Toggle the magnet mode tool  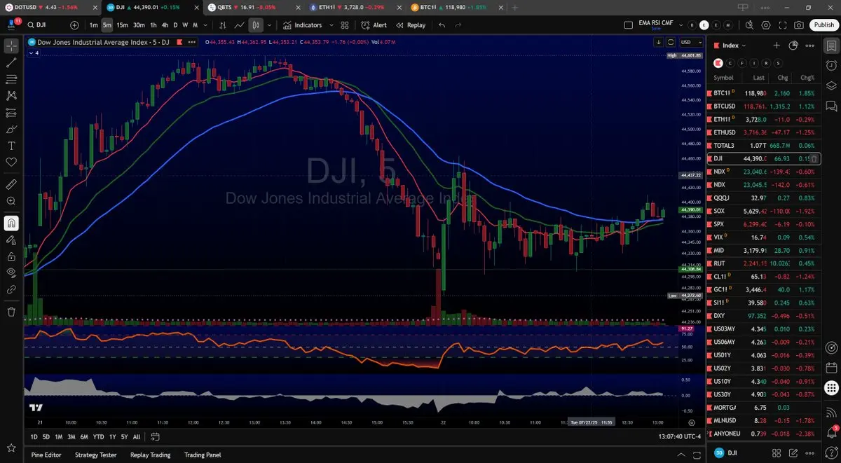pos(11,223)
